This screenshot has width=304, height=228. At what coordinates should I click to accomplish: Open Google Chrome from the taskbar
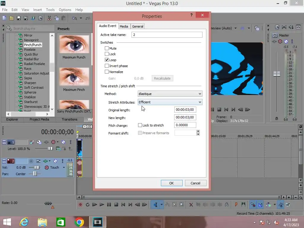point(79,222)
